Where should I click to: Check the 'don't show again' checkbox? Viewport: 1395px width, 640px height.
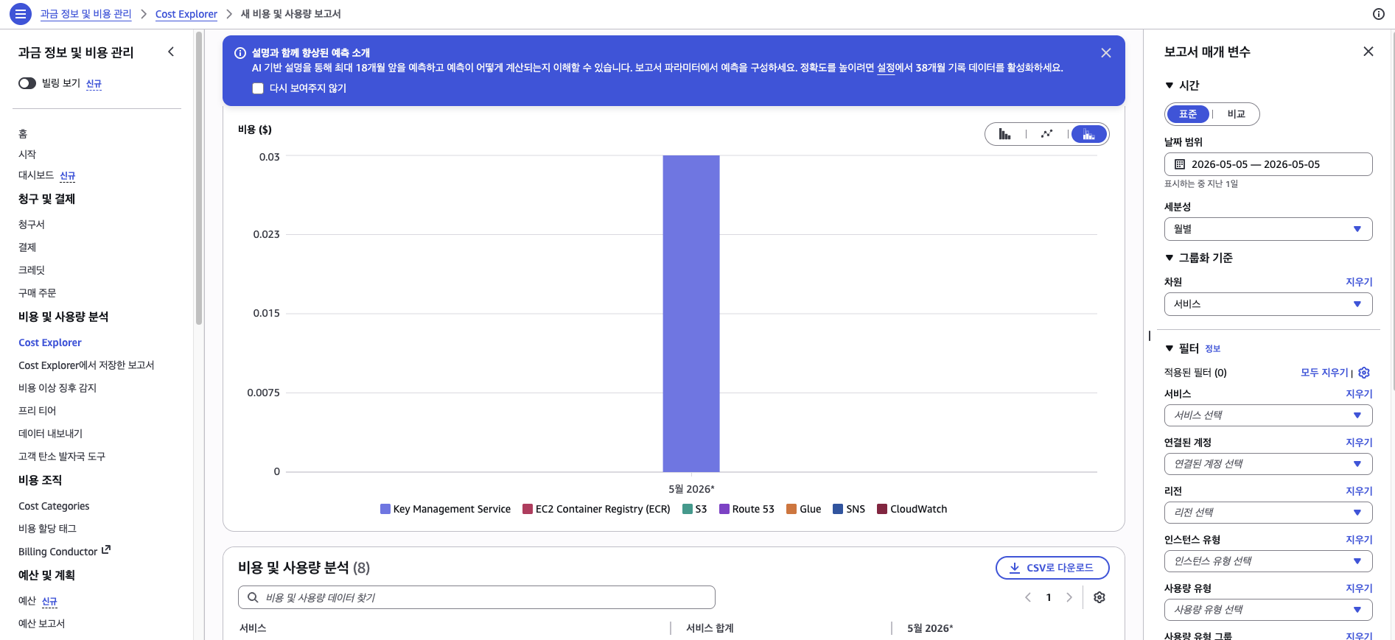click(x=258, y=88)
